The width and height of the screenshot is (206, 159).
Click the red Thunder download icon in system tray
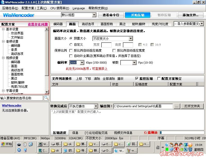(176, 150)
